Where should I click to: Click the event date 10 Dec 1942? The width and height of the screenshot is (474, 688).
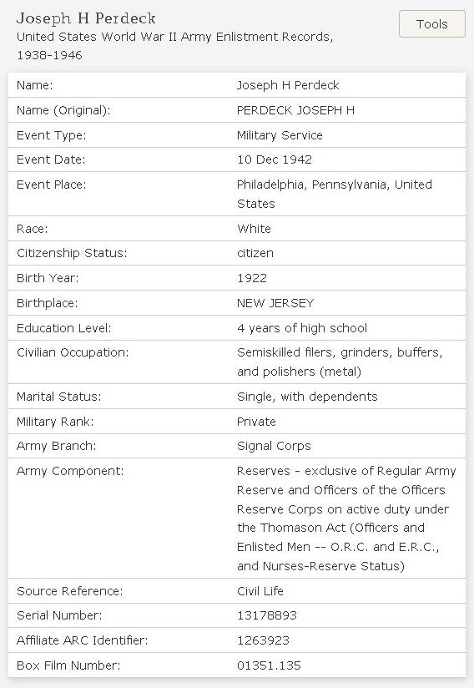point(275,159)
